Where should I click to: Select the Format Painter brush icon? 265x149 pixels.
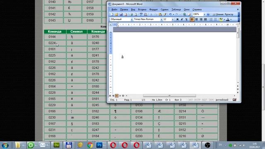(165, 14)
